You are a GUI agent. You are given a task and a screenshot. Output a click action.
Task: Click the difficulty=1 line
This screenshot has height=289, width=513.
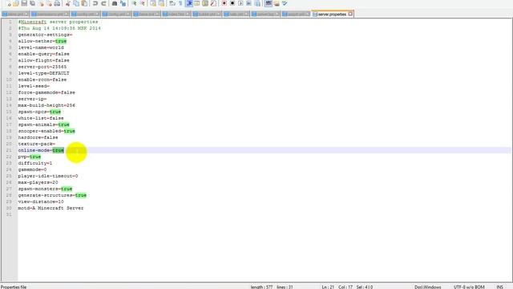pyautogui.click(x=35, y=163)
